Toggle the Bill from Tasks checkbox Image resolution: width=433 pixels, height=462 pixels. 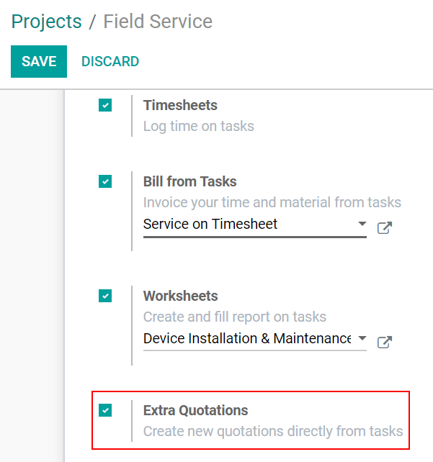[105, 182]
